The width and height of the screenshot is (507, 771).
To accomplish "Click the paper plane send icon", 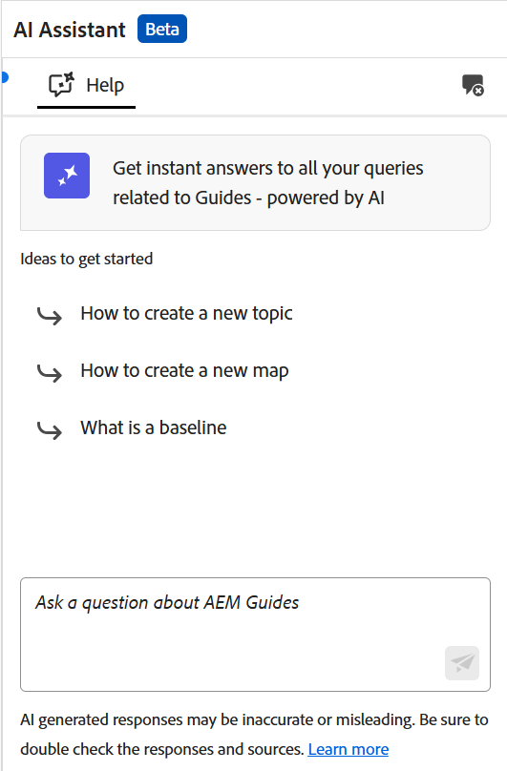I will [462, 663].
